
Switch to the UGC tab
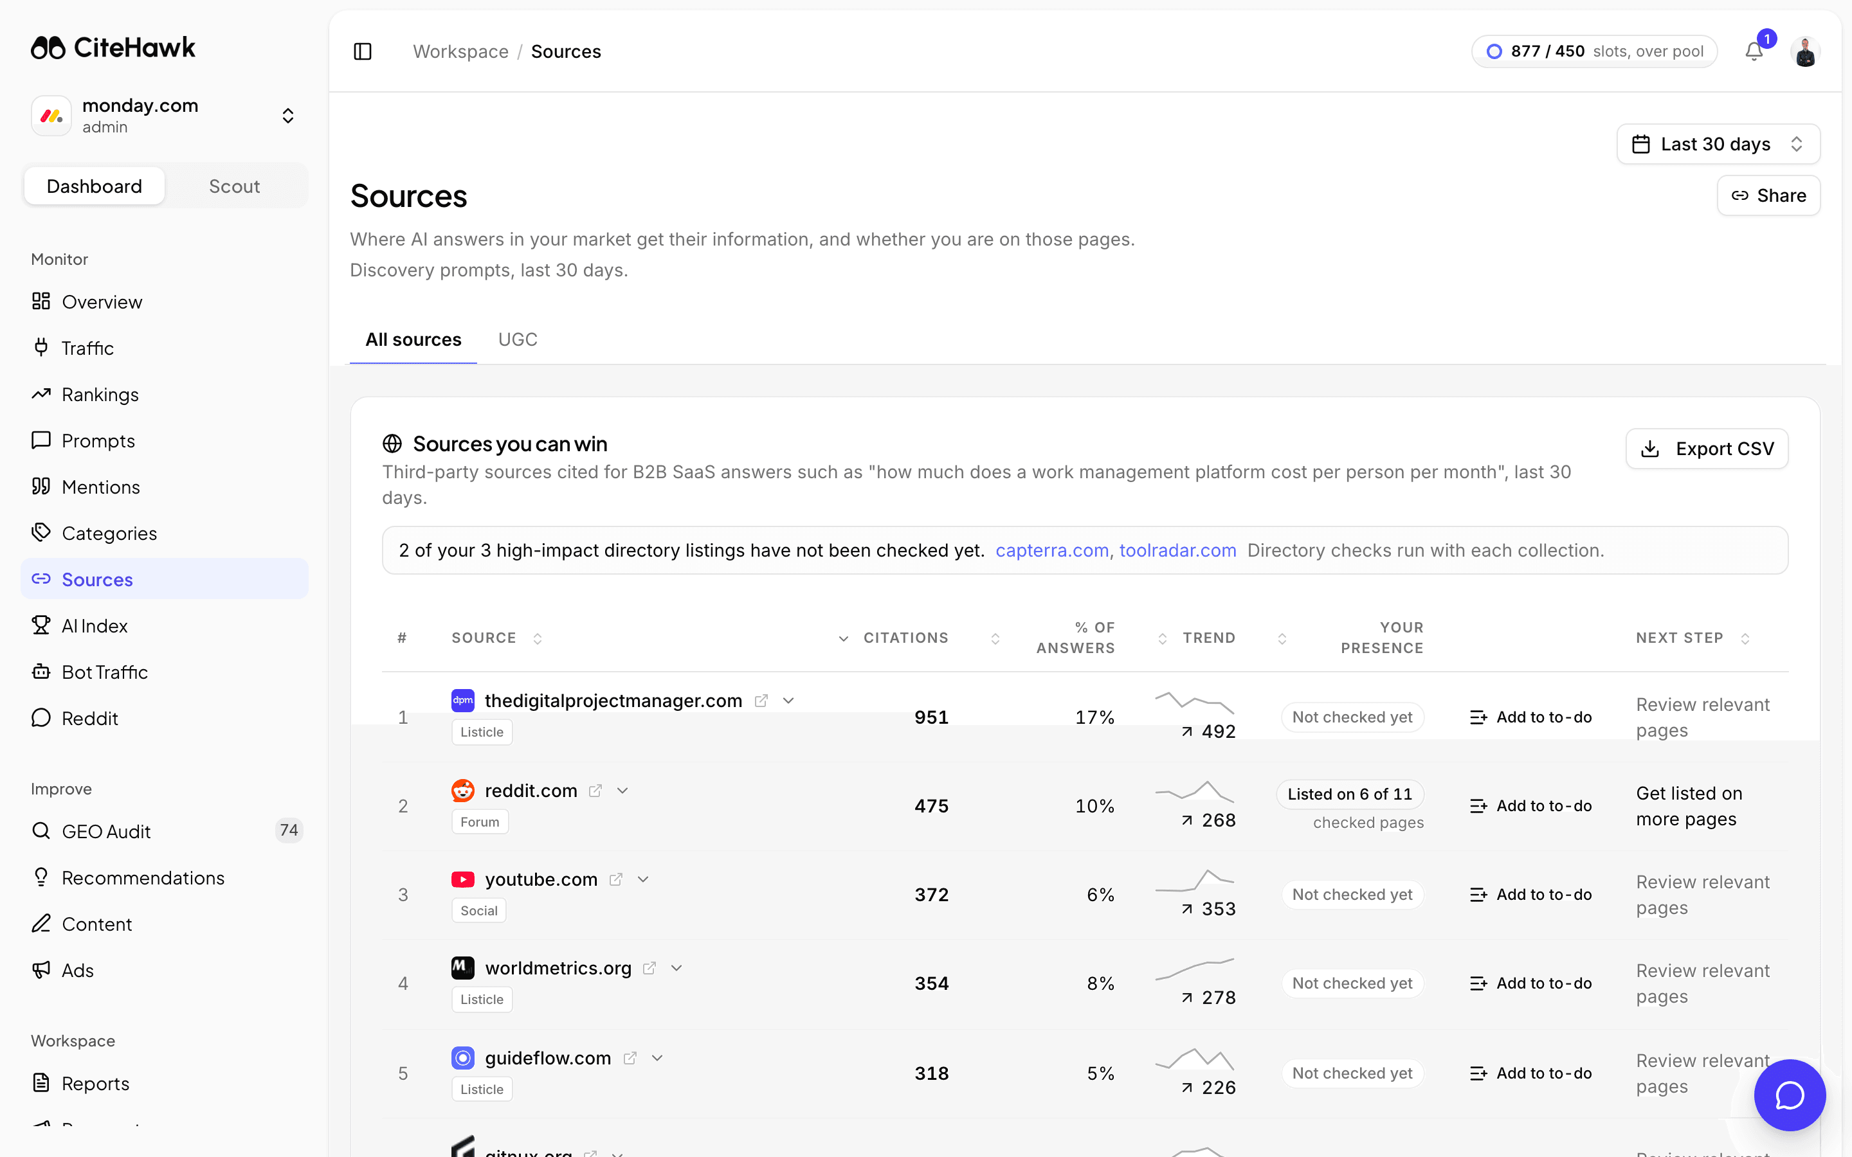[517, 340]
